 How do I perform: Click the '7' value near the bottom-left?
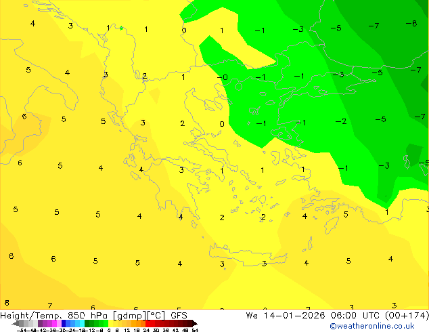(50, 305)
